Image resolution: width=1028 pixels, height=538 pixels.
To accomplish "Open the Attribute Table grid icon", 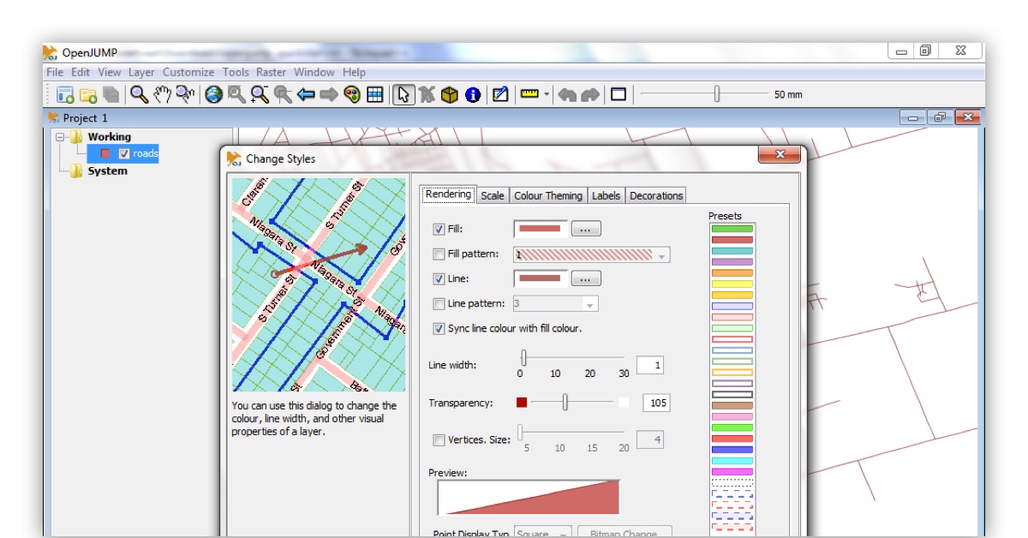I will pos(374,94).
